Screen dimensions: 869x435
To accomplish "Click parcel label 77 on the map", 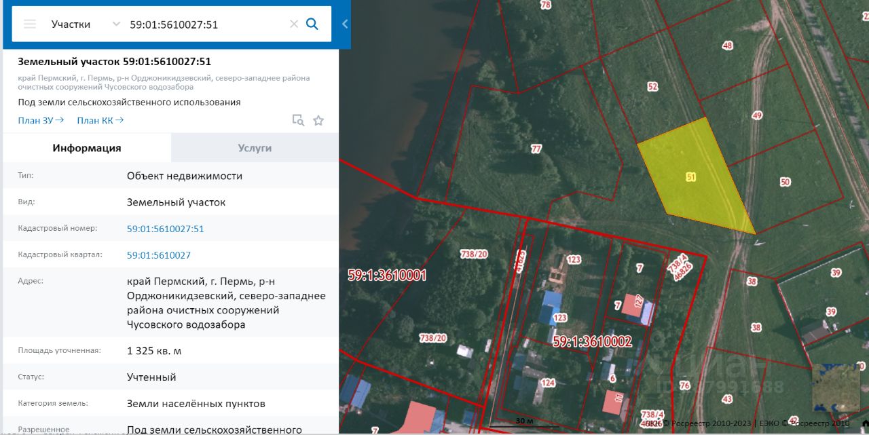I will [536, 149].
